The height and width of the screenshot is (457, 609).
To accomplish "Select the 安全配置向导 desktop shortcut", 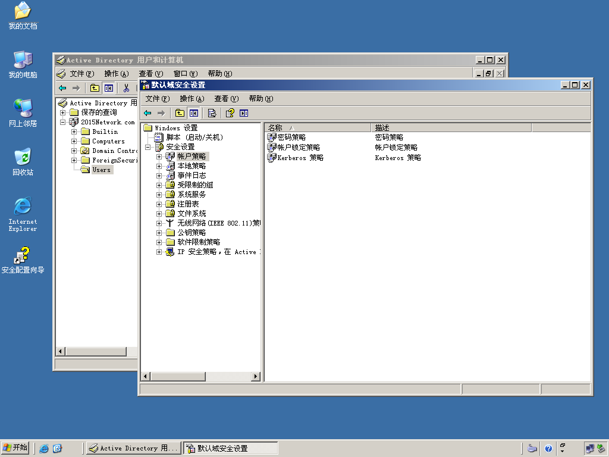I will tap(23, 260).
